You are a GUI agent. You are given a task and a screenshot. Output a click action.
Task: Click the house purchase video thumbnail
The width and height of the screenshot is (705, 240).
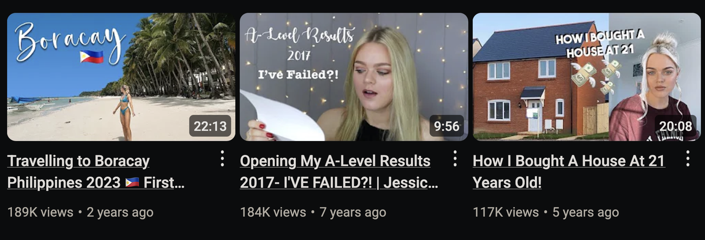click(x=586, y=77)
